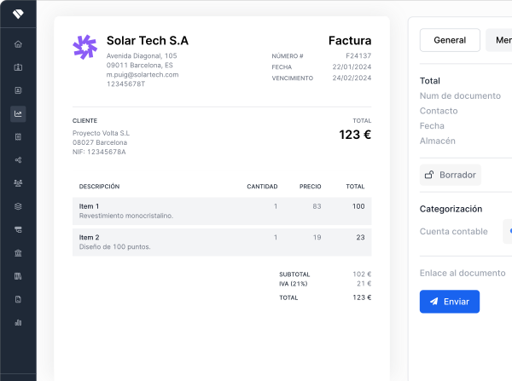Open the team people icon in sidebar
The image size is (512, 381).
click(x=18, y=183)
